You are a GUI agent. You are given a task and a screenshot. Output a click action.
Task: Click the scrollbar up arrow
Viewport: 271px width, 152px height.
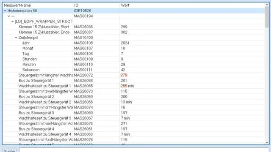coord(267,5)
